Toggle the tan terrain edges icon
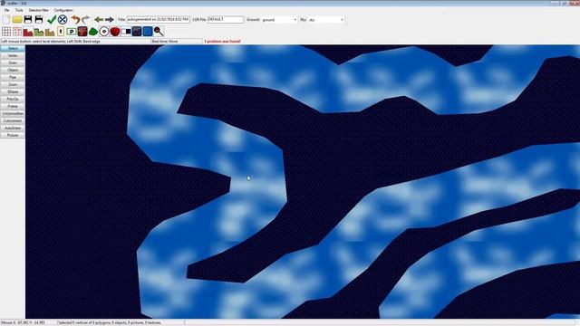The width and height of the screenshot is (580, 326). click(x=50, y=32)
